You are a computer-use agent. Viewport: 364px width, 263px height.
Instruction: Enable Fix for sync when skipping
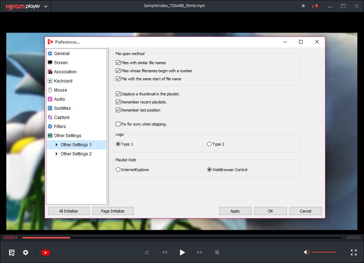point(118,124)
